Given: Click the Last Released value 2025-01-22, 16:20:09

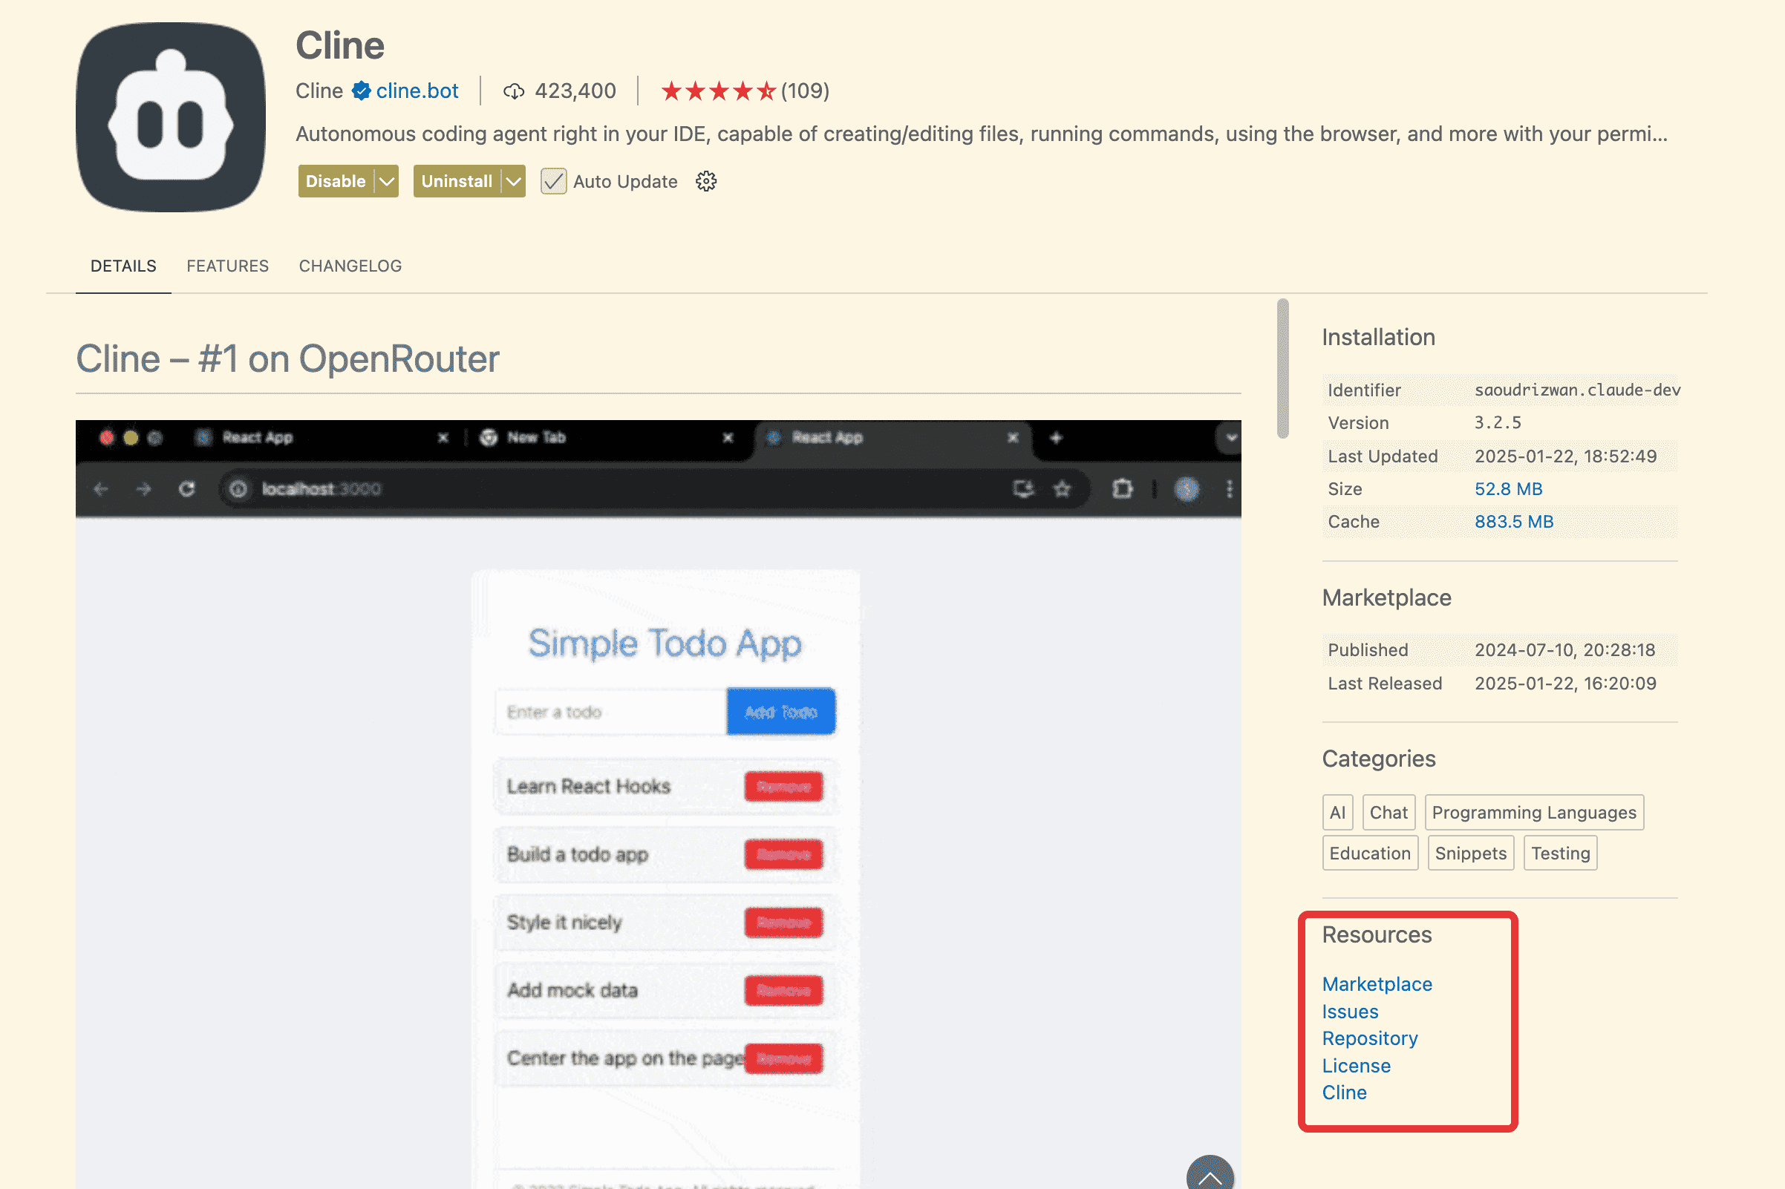Looking at the screenshot, I should [1565, 684].
